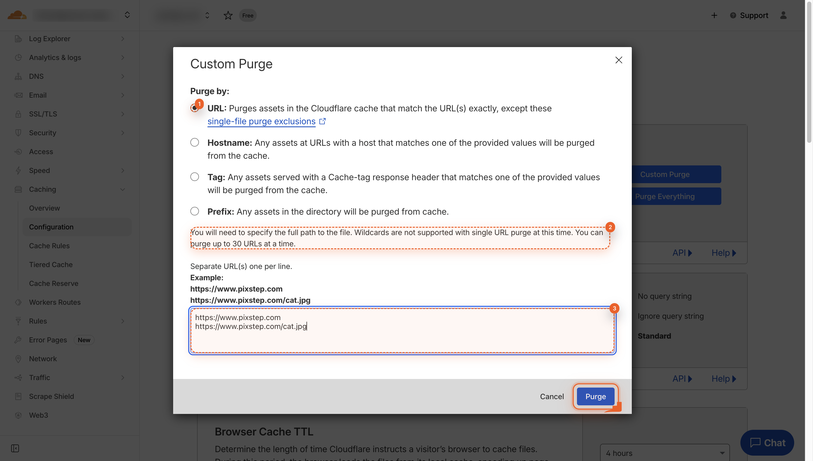813x461 pixels.
Task: Click the user account profile icon
Action: click(784, 15)
